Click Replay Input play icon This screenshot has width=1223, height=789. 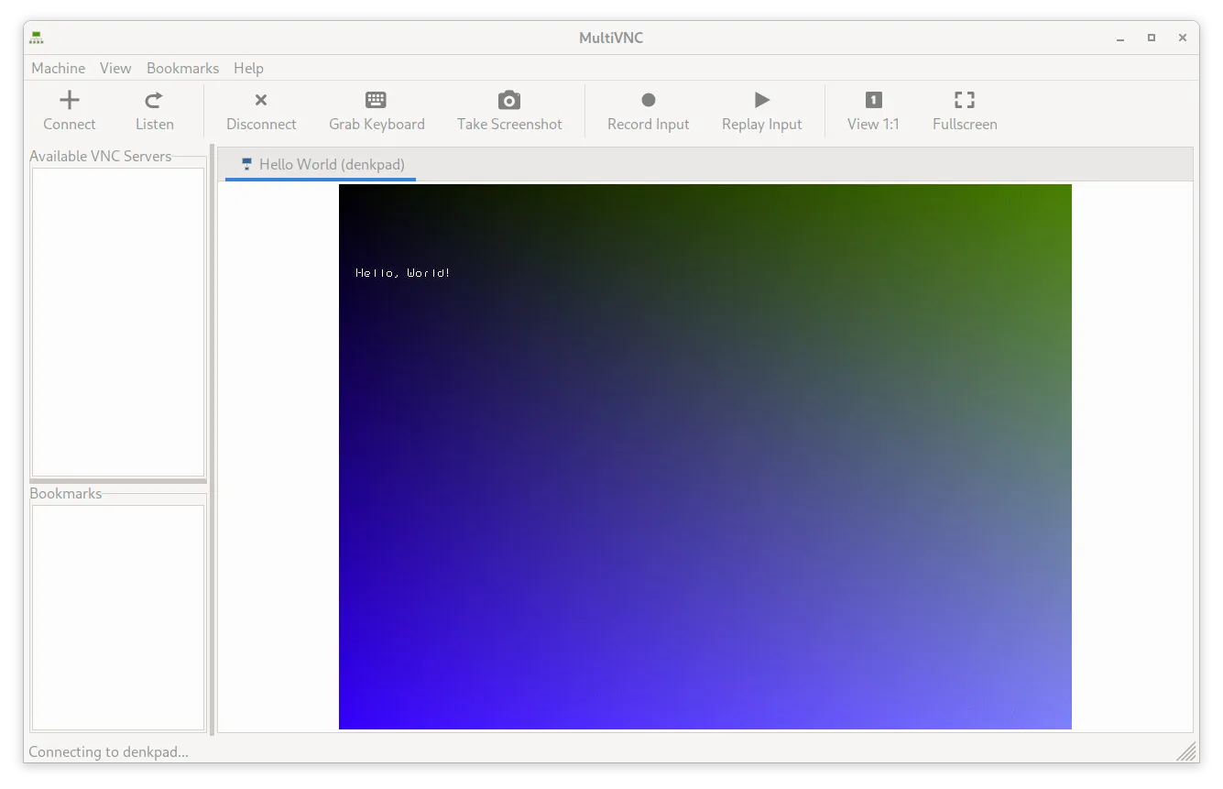click(x=761, y=100)
